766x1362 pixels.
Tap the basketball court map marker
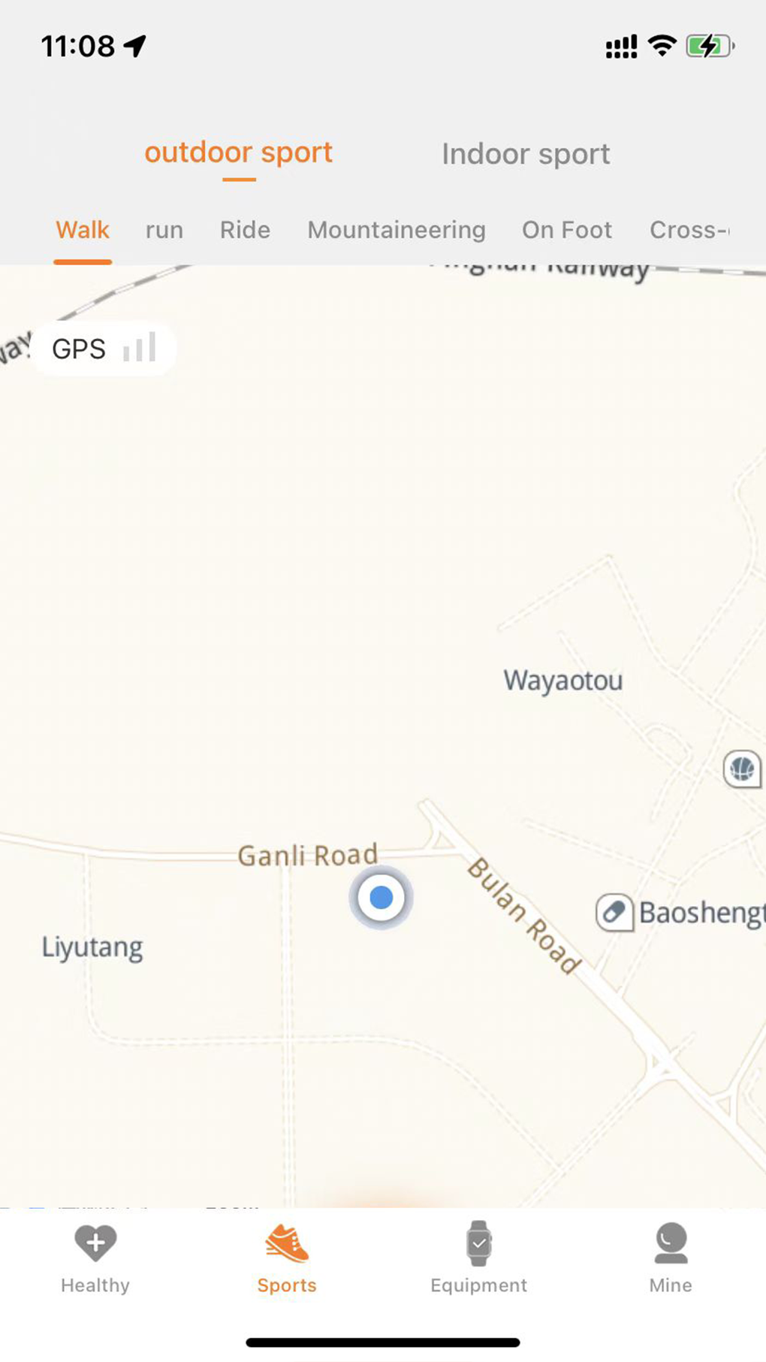click(x=742, y=769)
